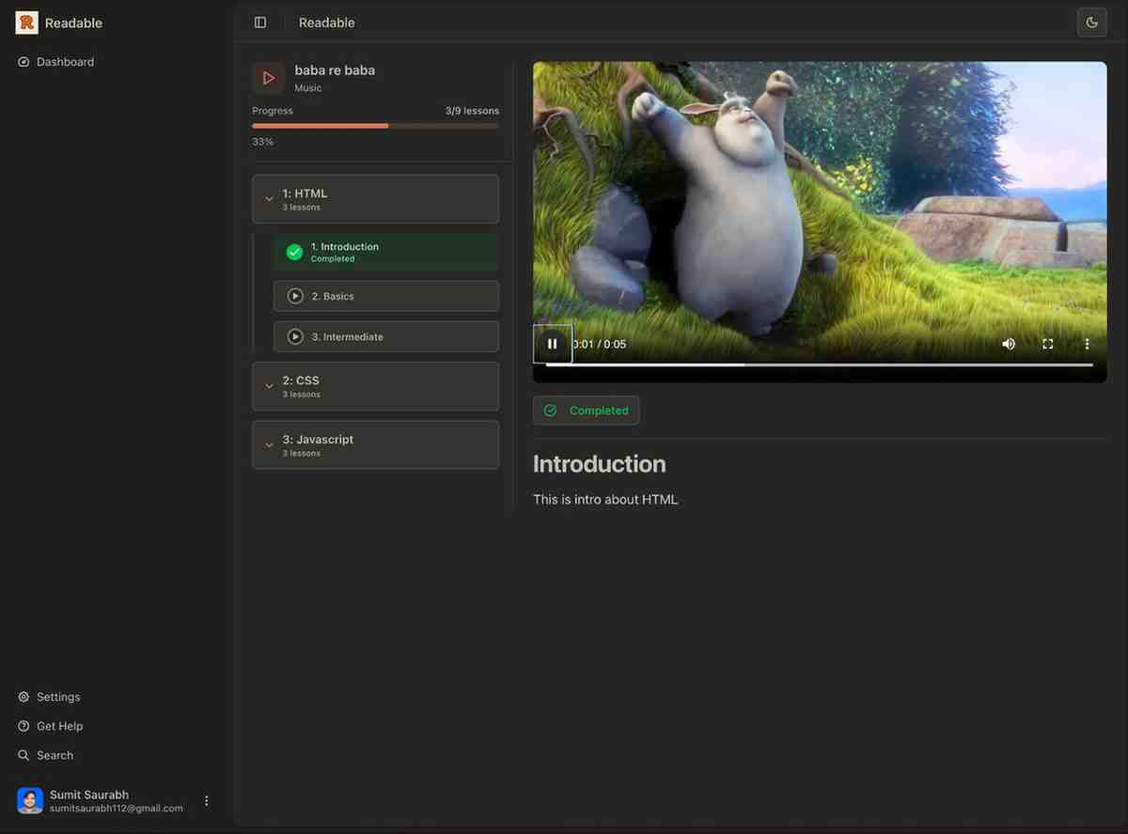
Task: Open the 2. Basics lesson
Action: (x=386, y=296)
